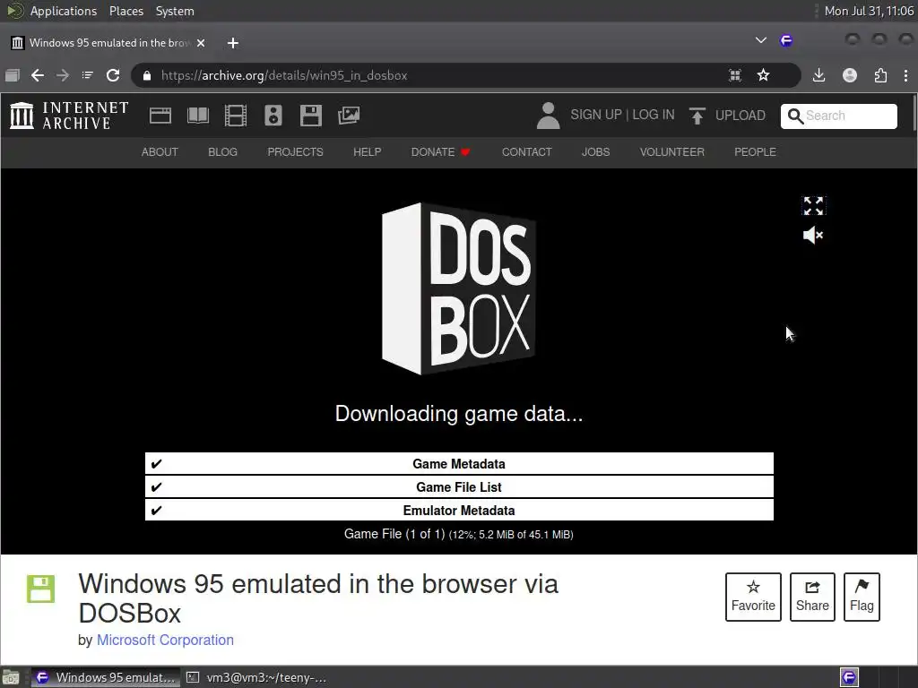Open the Audio speaker icon
918x688 pixels.
[273, 116]
